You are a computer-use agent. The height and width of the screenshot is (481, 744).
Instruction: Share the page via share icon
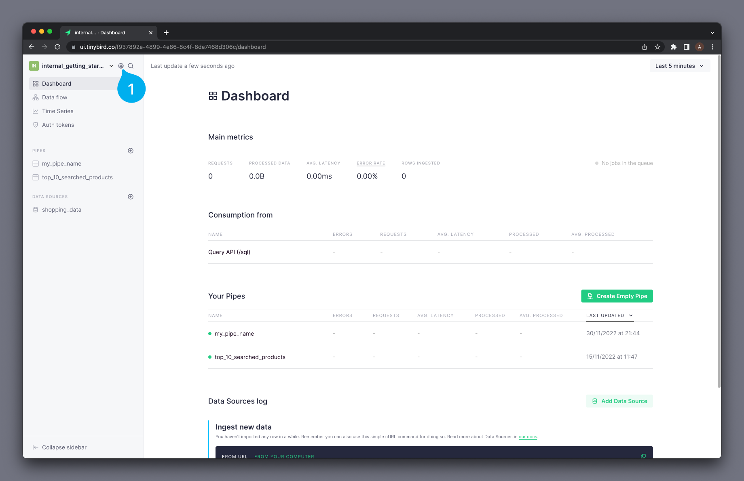point(645,47)
